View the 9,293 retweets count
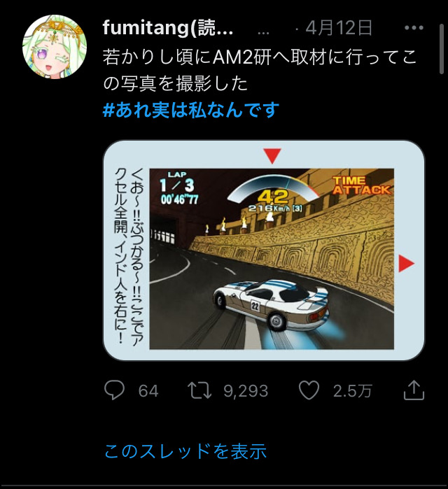Image resolution: width=448 pixels, height=489 pixels. click(246, 391)
